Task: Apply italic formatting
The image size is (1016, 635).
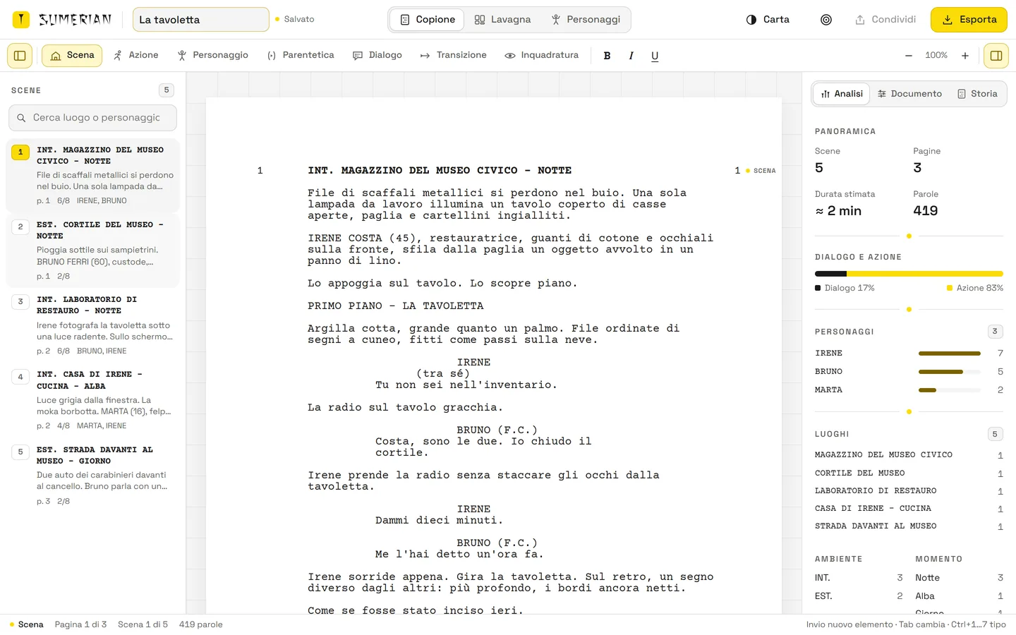Action: (x=631, y=56)
